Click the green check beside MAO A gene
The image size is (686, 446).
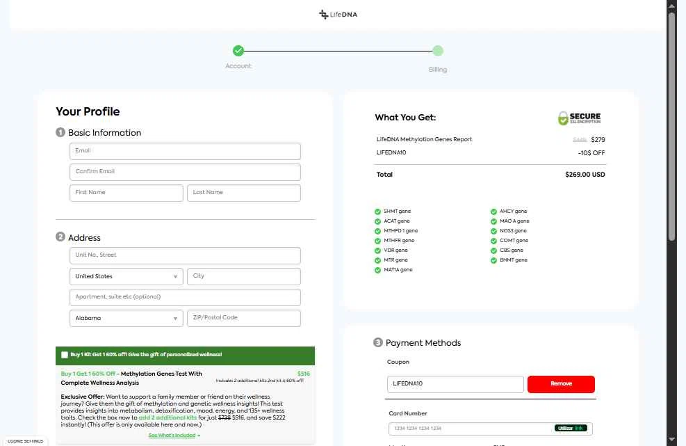click(493, 221)
